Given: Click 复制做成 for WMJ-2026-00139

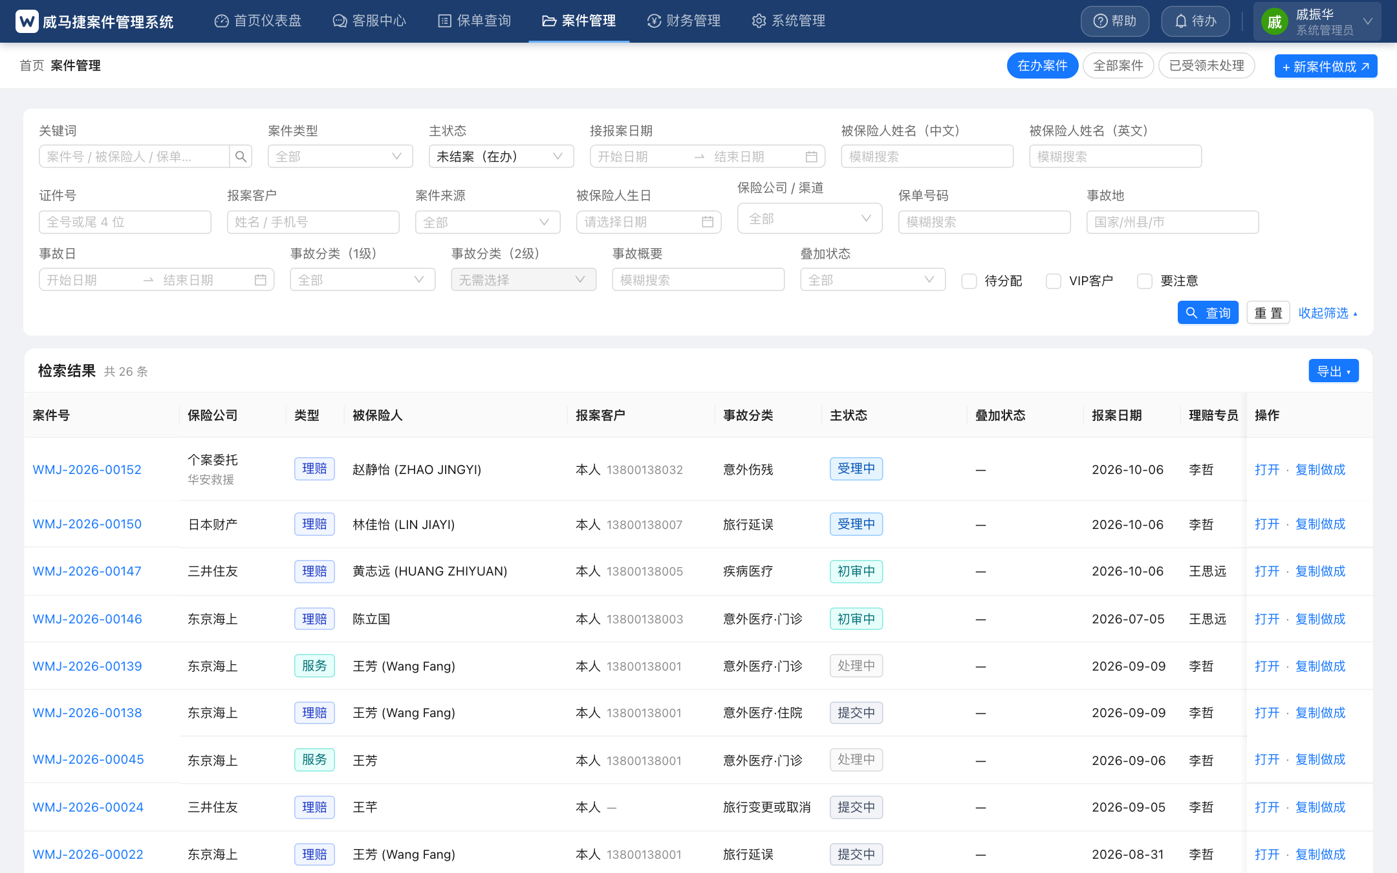Looking at the screenshot, I should click(x=1320, y=666).
